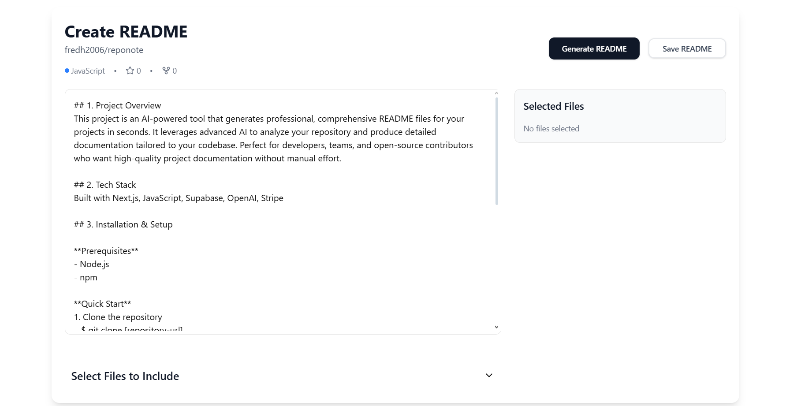The width and height of the screenshot is (786, 406).
Task: Click the textarea scrollbar down arrow
Action: coord(496,327)
